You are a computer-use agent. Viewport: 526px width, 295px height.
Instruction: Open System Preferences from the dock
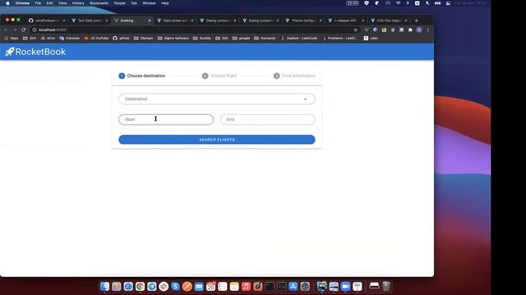(305, 287)
